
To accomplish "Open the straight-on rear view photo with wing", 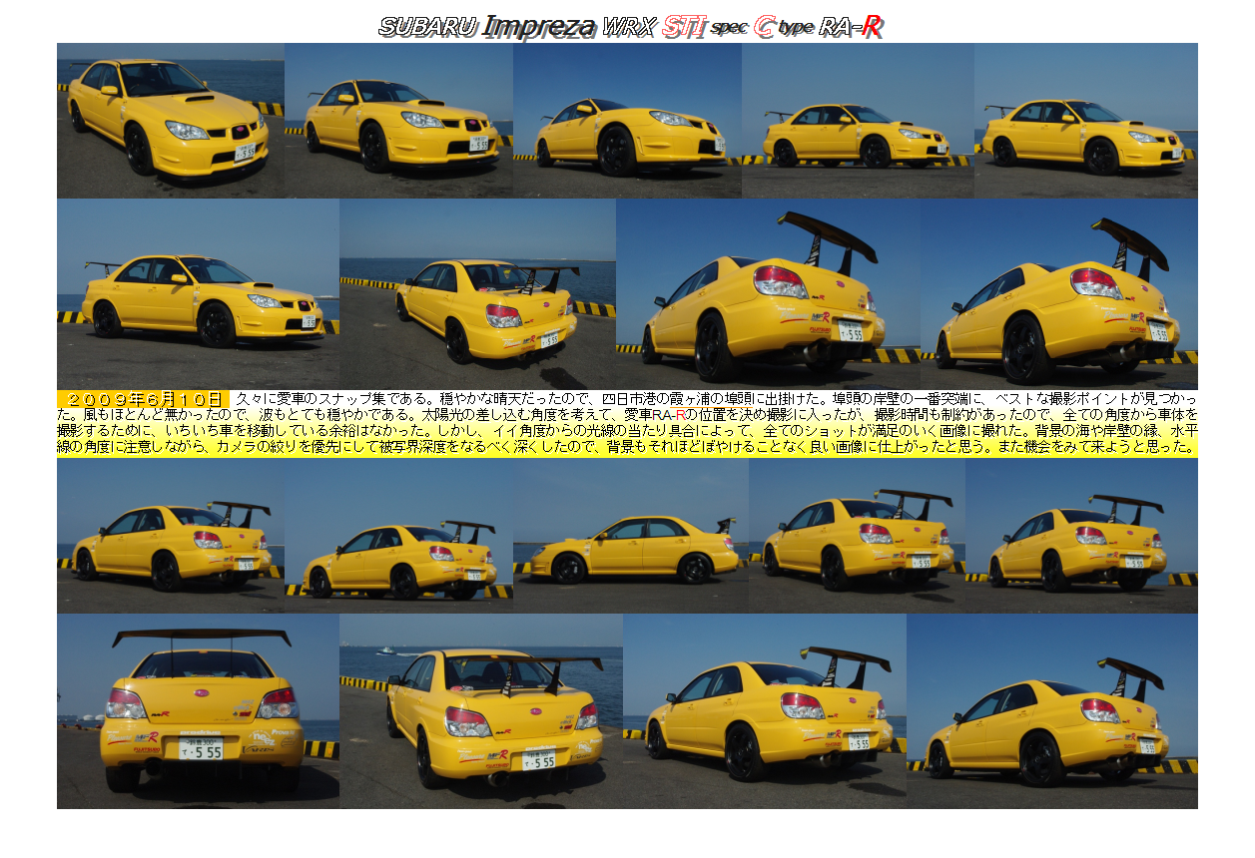I will 198,710.
